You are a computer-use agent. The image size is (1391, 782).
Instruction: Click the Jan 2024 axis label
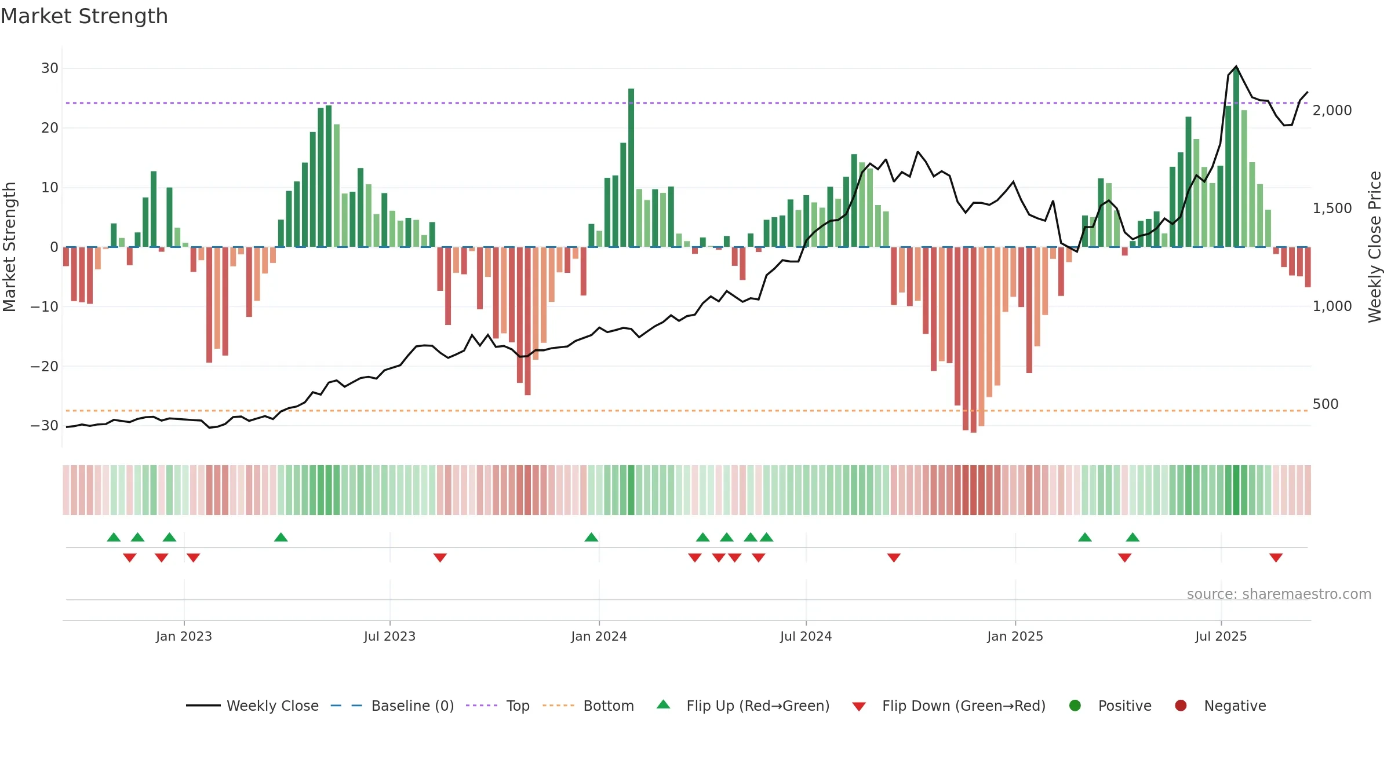point(599,637)
